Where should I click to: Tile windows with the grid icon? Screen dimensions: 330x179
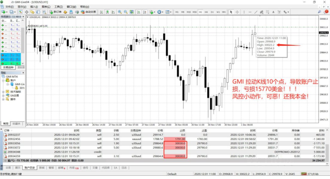(x=132, y=12)
